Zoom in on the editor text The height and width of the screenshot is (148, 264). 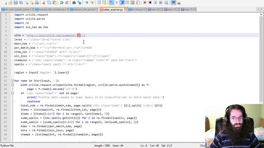tap(87, 2)
